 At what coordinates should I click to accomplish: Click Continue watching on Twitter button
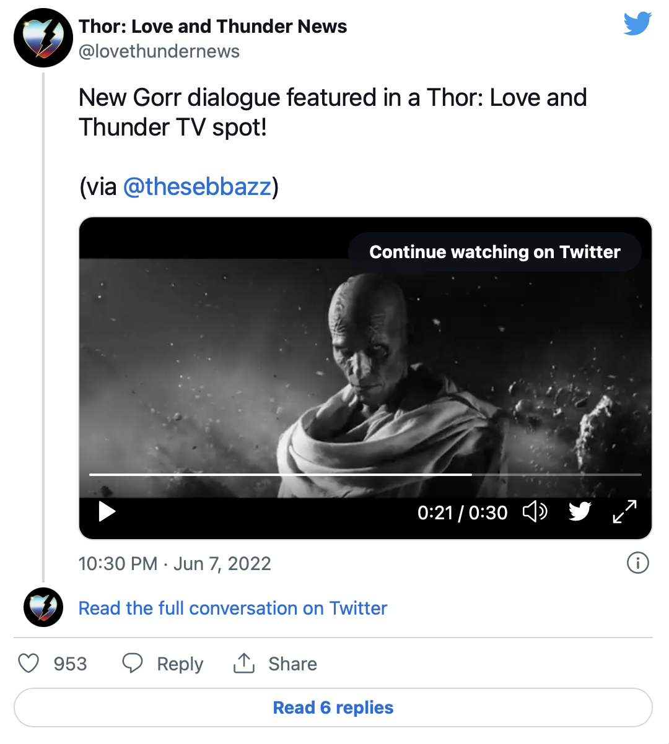tap(494, 252)
